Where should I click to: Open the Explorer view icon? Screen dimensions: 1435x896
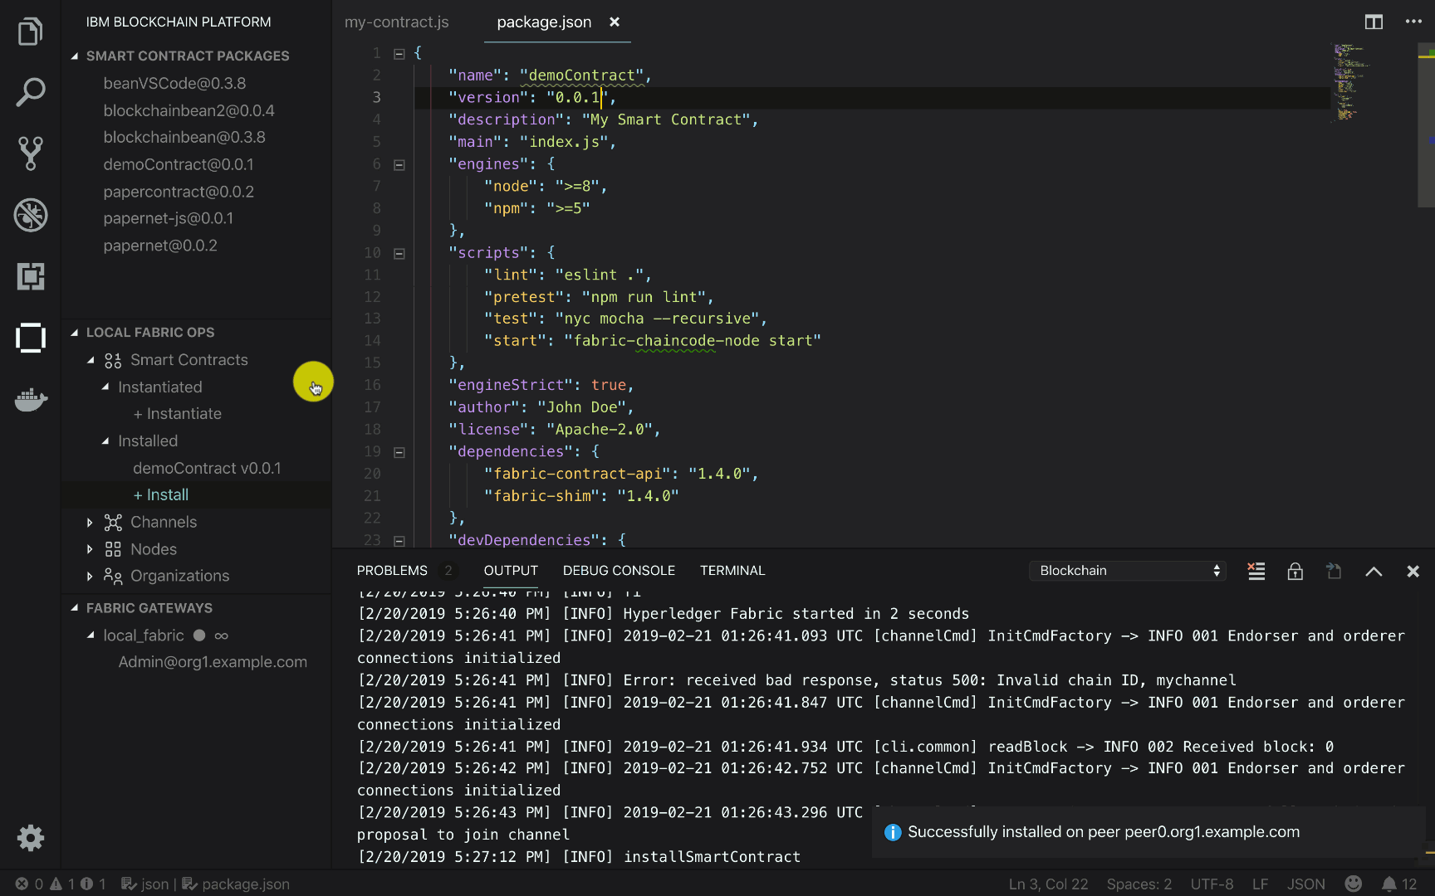(x=31, y=32)
